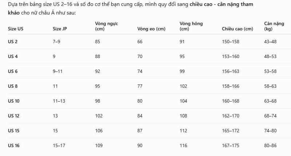Select the US 10 row label
This screenshot has width=291, height=156.
[x=13, y=101]
